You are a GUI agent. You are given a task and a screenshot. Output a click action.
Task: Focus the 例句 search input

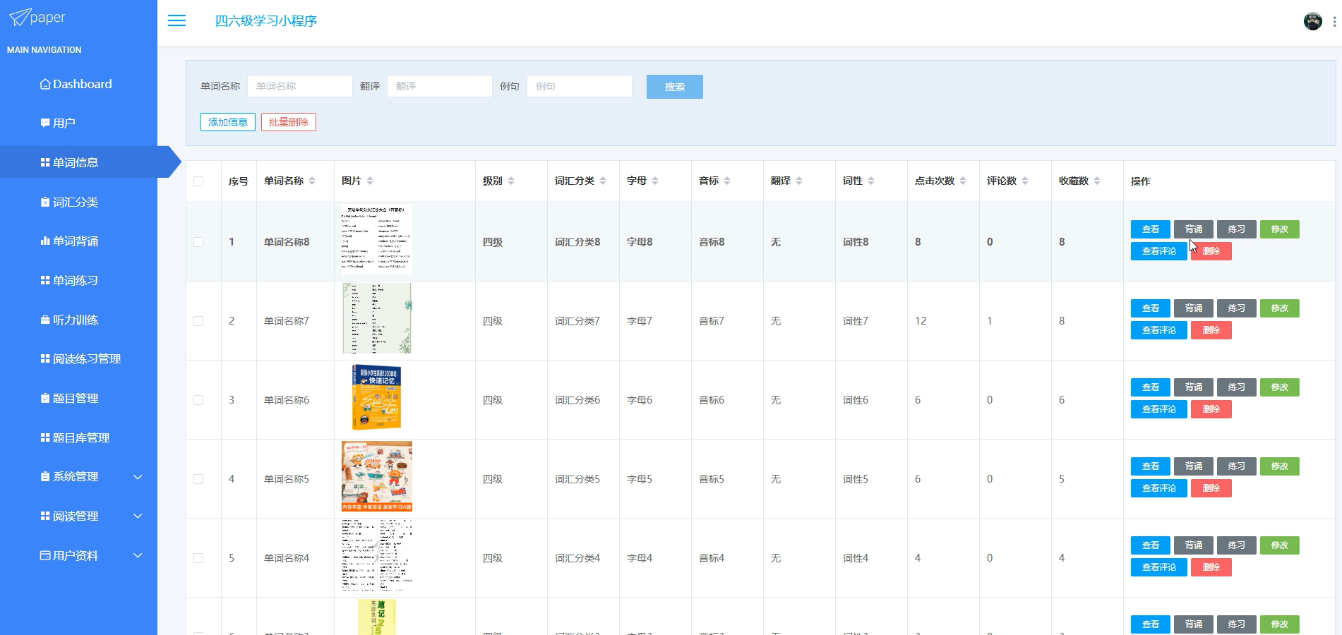[x=580, y=86]
